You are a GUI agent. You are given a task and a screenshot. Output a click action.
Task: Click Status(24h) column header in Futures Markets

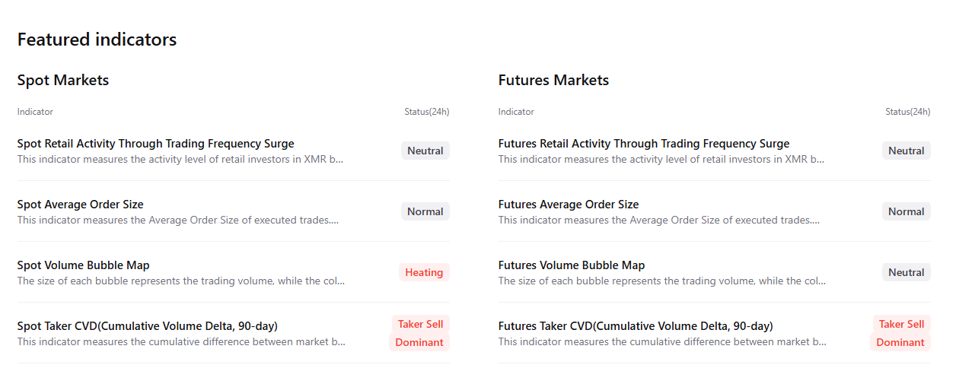(x=907, y=112)
